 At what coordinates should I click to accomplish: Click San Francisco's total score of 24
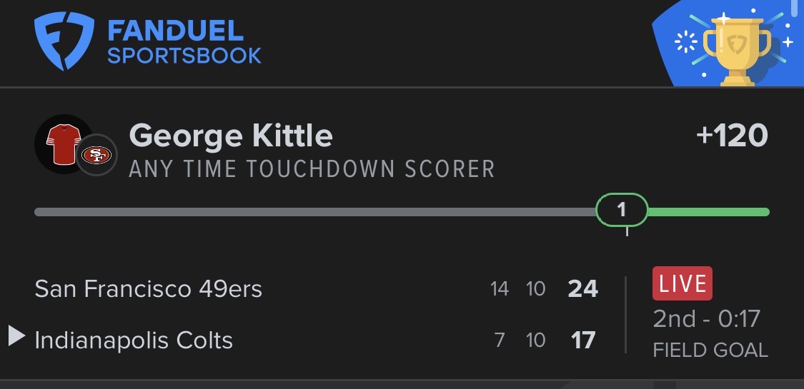pyautogui.click(x=582, y=289)
